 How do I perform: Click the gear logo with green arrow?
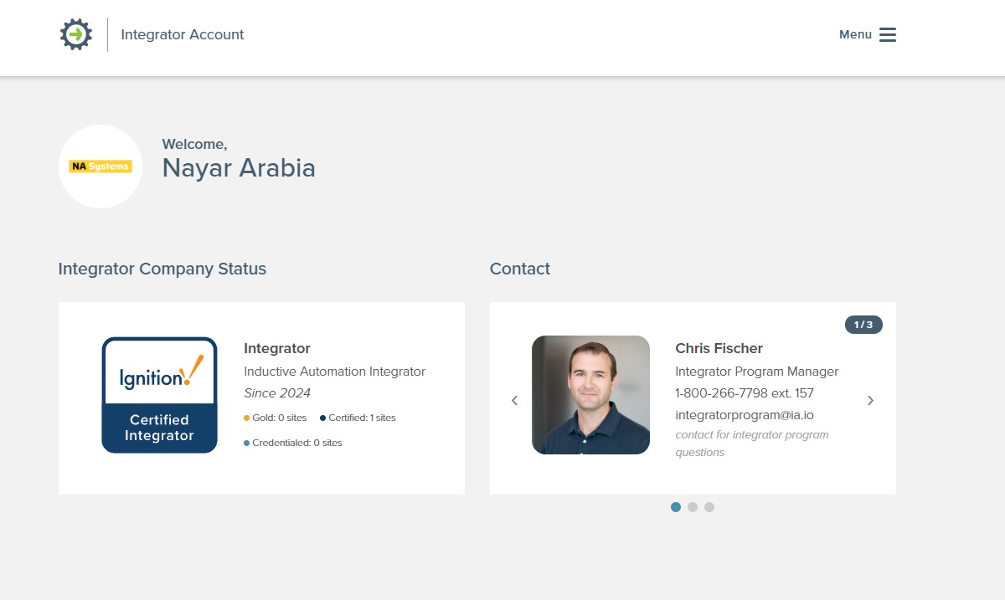pos(76,34)
